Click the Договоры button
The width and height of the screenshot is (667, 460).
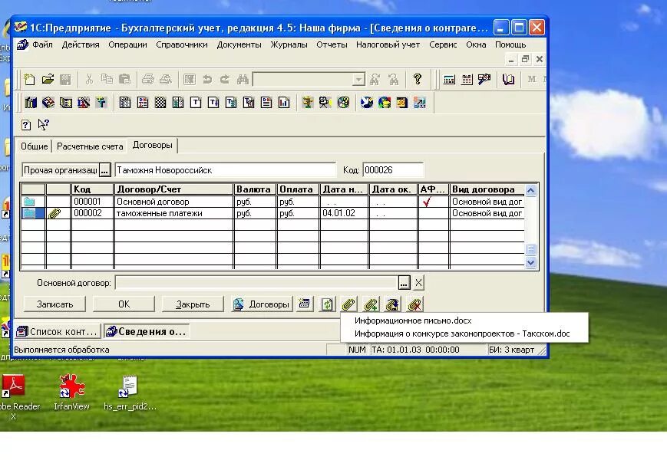coord(262,304)
